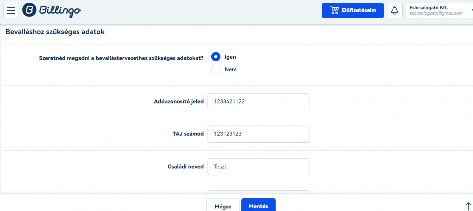
Task: Click the partially visible field below Családi neved
Action: [258, 192]
